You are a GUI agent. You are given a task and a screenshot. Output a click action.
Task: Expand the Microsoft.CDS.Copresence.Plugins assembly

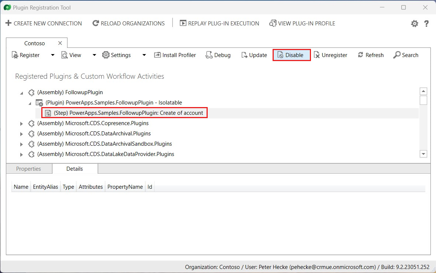coord(21,124)
